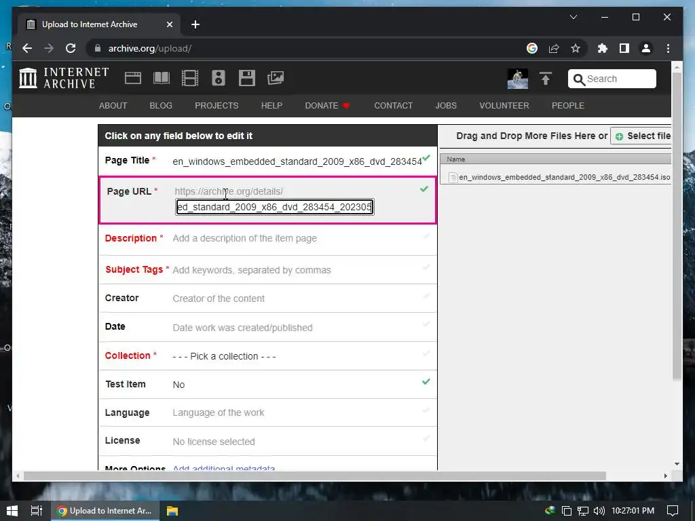This screenshot has width=695, height=521.
Task: Click the scroll right arrow at the bottom
Action: (665, 476)
